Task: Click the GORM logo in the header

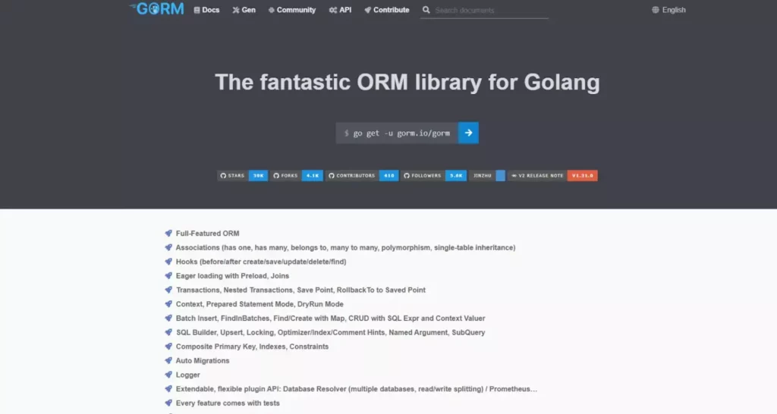Action: [x=157, y=10]
